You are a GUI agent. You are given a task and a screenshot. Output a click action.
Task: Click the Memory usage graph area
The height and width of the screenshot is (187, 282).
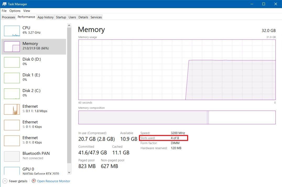pos(177,69)
